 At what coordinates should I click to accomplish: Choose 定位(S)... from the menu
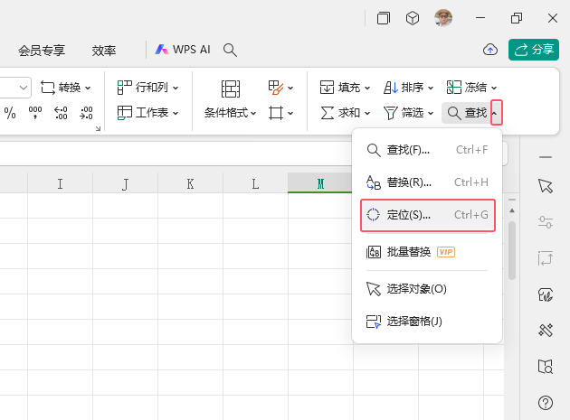point(427,215)
